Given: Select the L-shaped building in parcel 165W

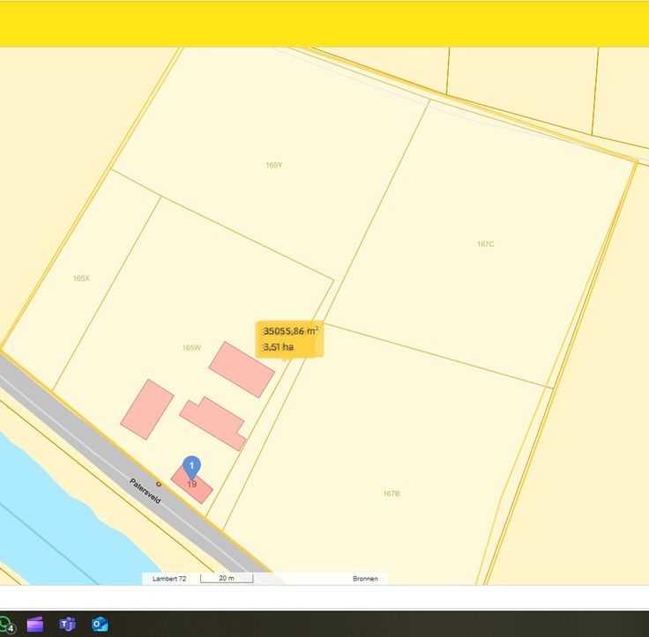Looking at the screenshot, I should [213, 422].
